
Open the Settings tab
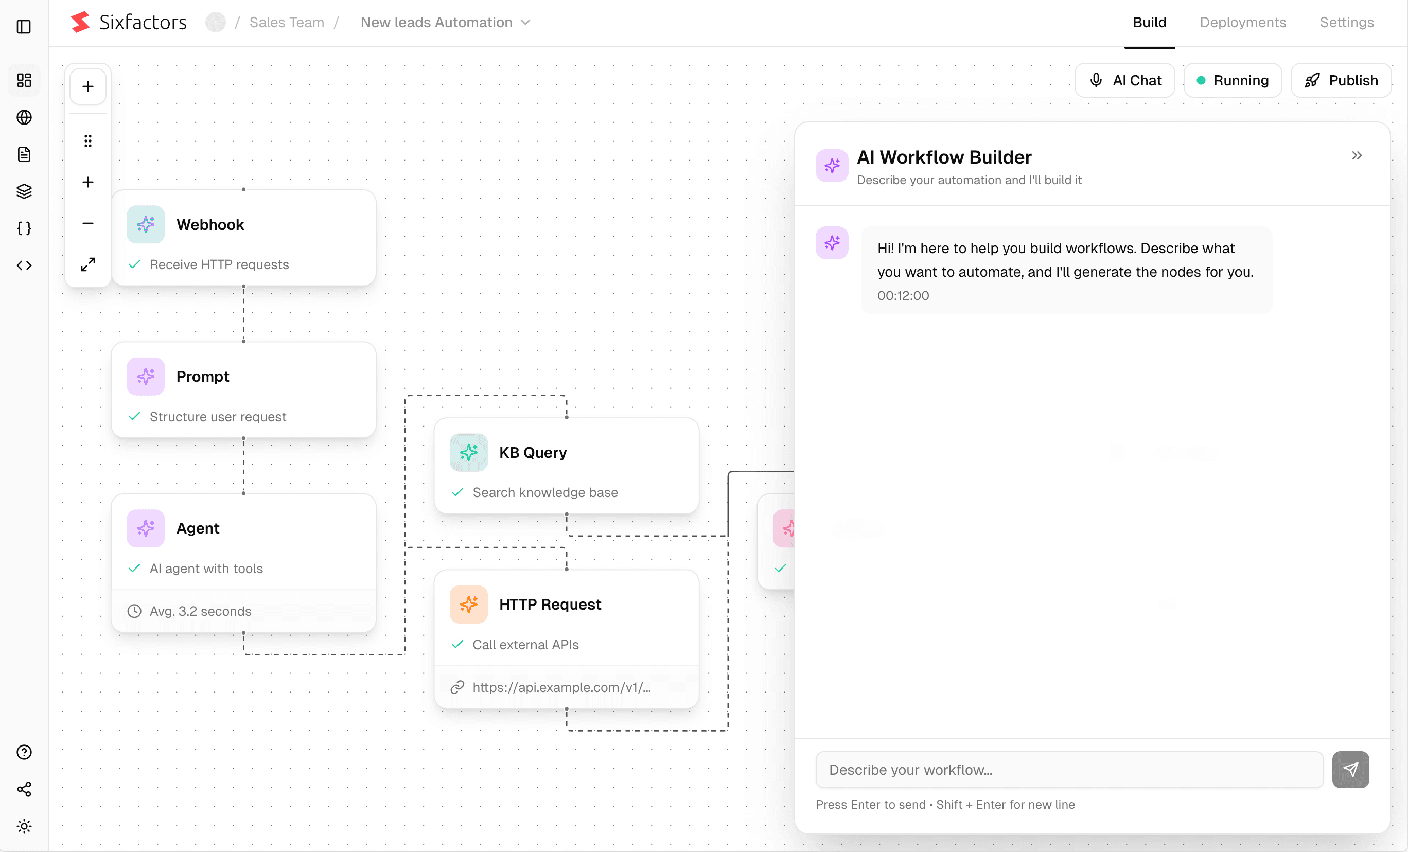[x=1346, y=22]
